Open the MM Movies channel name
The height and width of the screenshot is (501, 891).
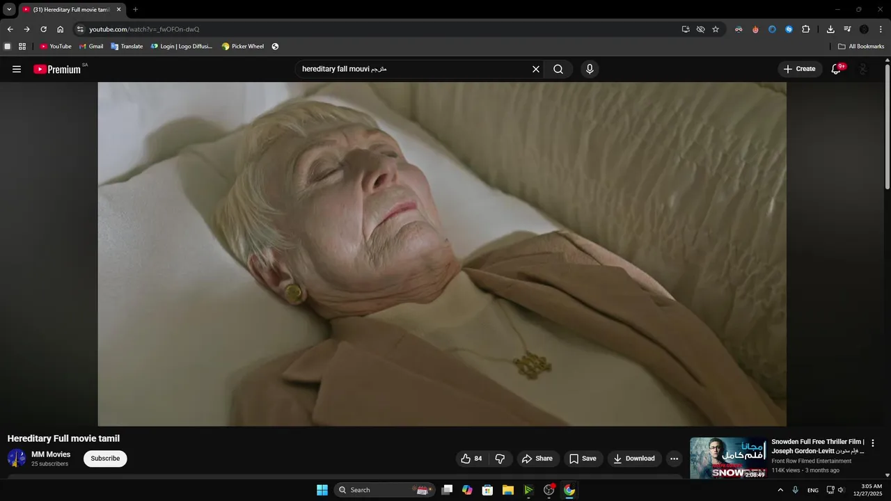51,454
